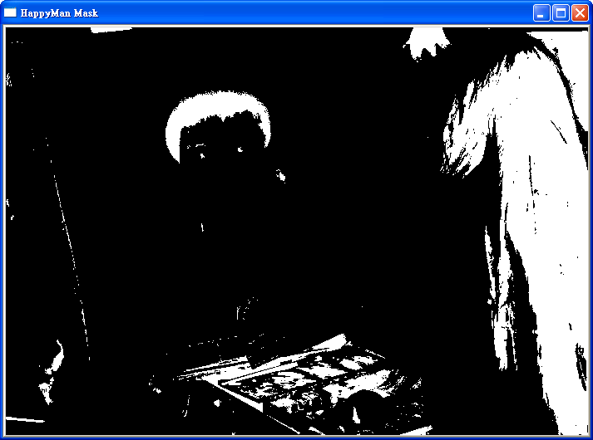593x440 pixels.
Task: Click the window icon in the title bar
Action: pos(11,12)
